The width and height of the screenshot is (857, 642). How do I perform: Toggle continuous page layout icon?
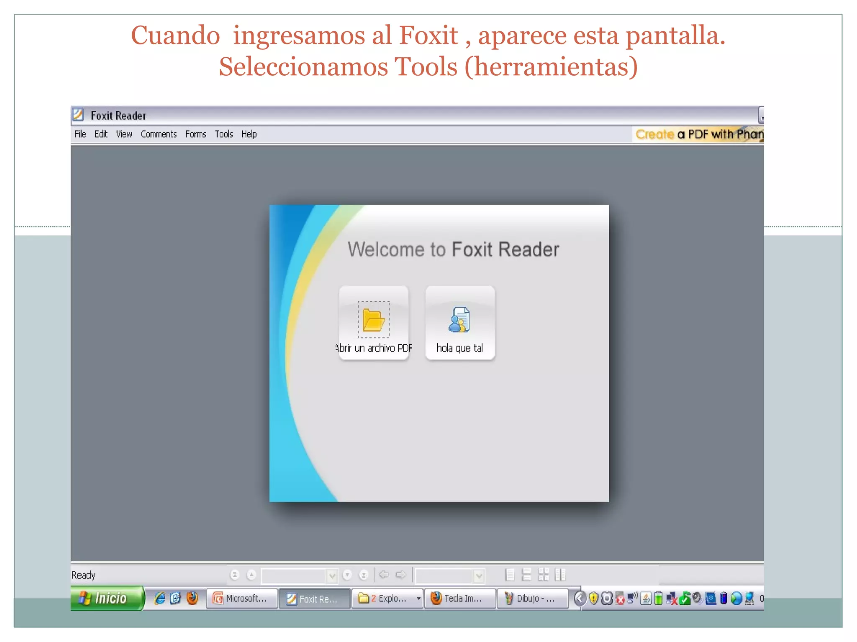pyautogui.click(x=526, y=575)
